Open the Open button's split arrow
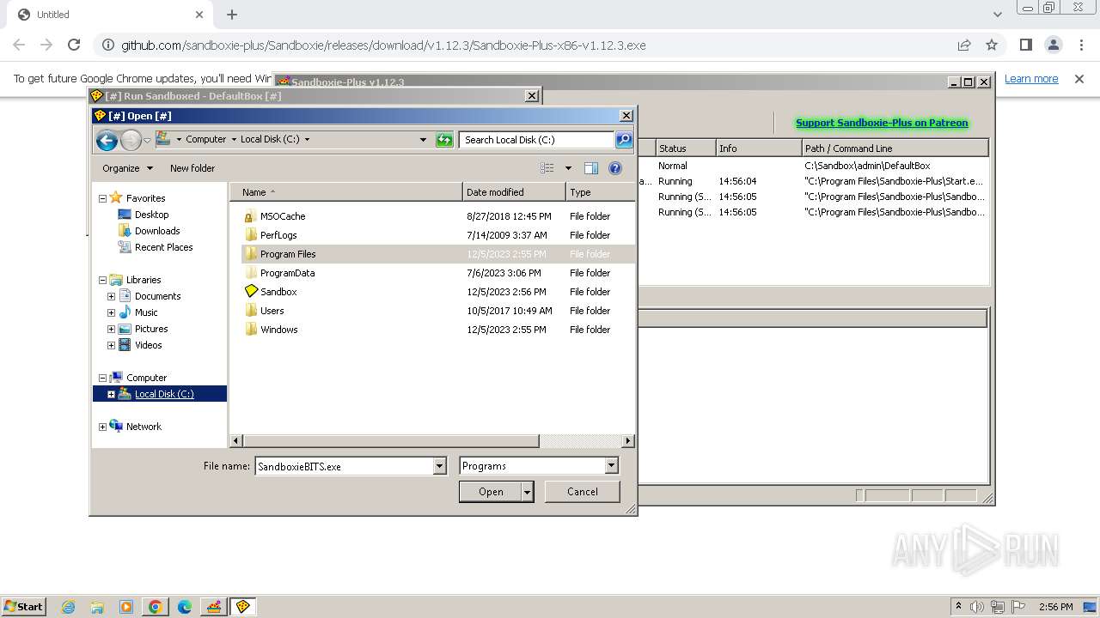1100x618 pixels. click(527, 492)
